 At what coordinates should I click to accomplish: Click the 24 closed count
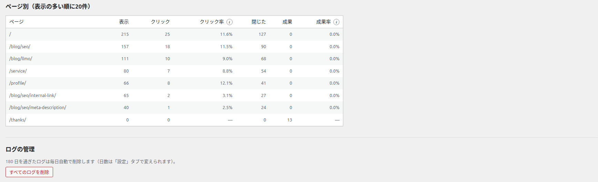264,108
